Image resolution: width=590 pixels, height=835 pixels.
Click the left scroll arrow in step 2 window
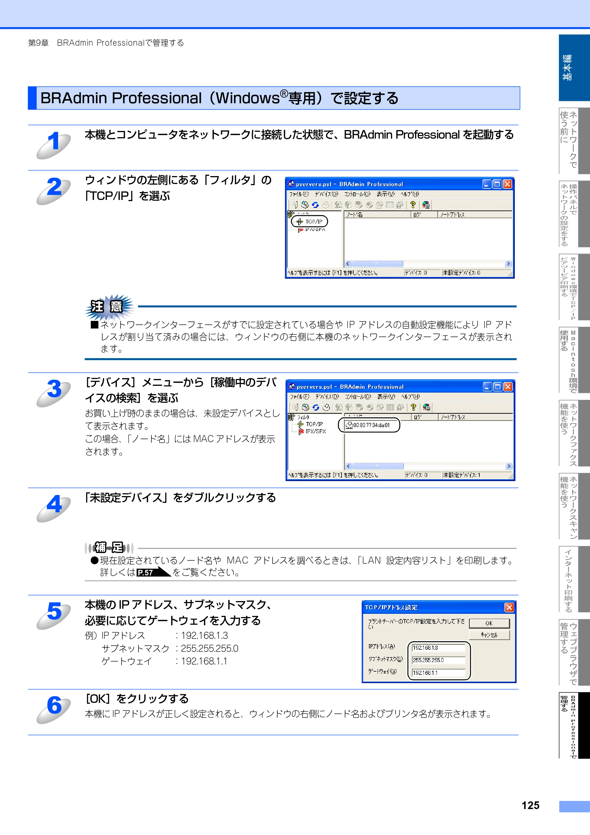(348, 264)
